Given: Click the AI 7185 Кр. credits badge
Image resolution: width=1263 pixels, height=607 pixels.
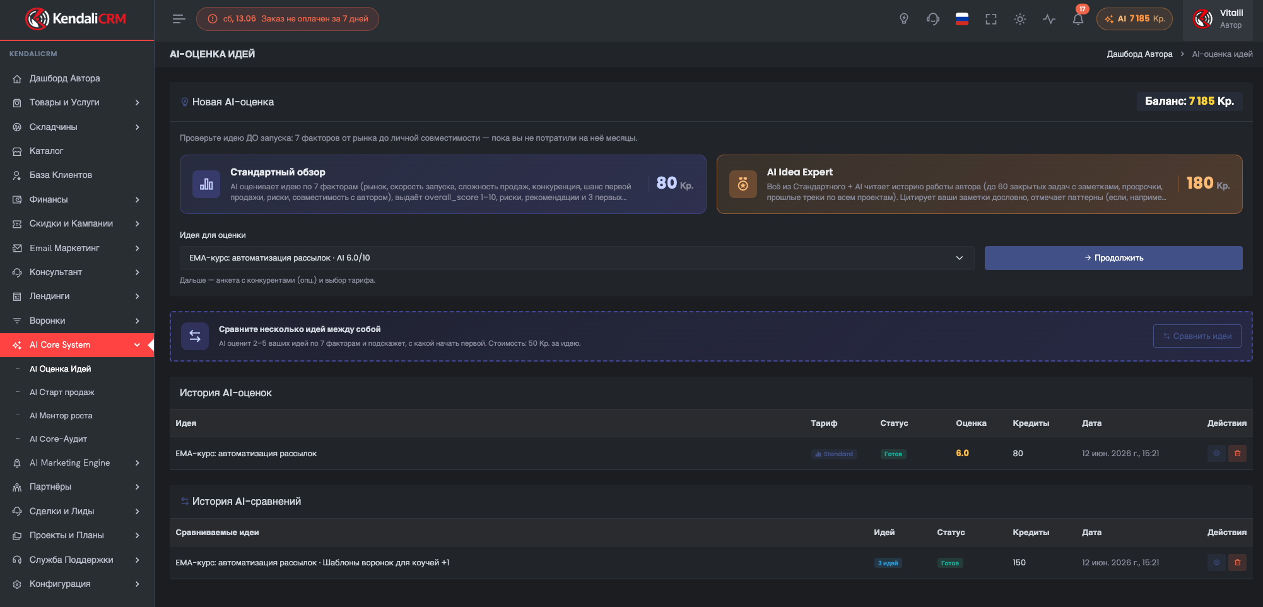Looking at the screenshot, I should tap(1134, 19).
